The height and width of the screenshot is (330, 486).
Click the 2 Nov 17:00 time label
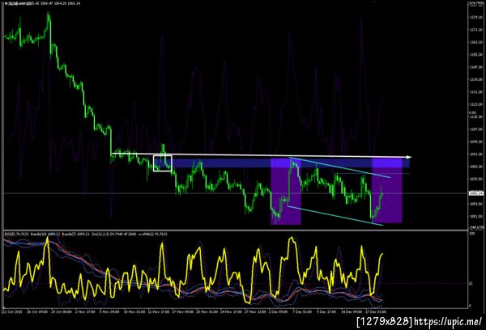coord(85,311)
